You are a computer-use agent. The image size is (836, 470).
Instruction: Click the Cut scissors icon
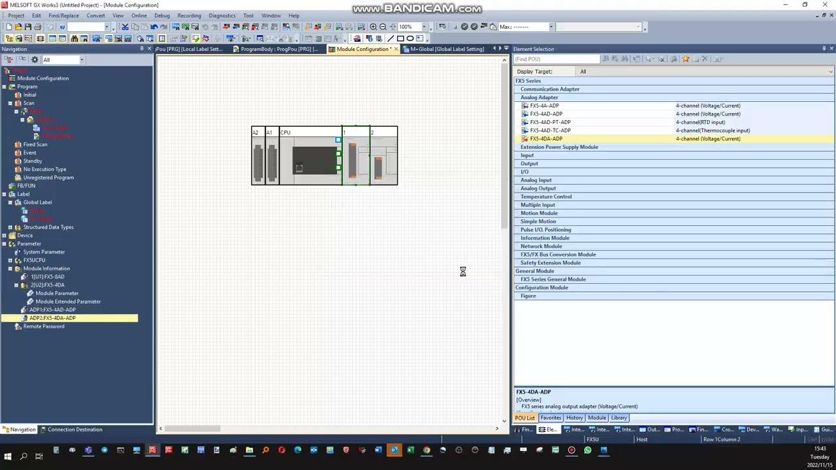125,27
